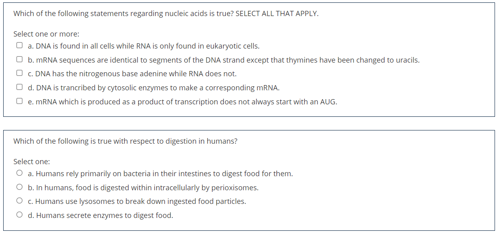Viewport: 497px width, 234px height.
Task: Check option d about cytosolic enzymes transcribing DNA
Action: coord(19,87)
